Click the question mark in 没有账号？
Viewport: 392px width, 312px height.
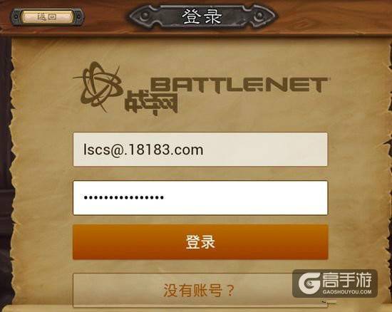[230, 290]
